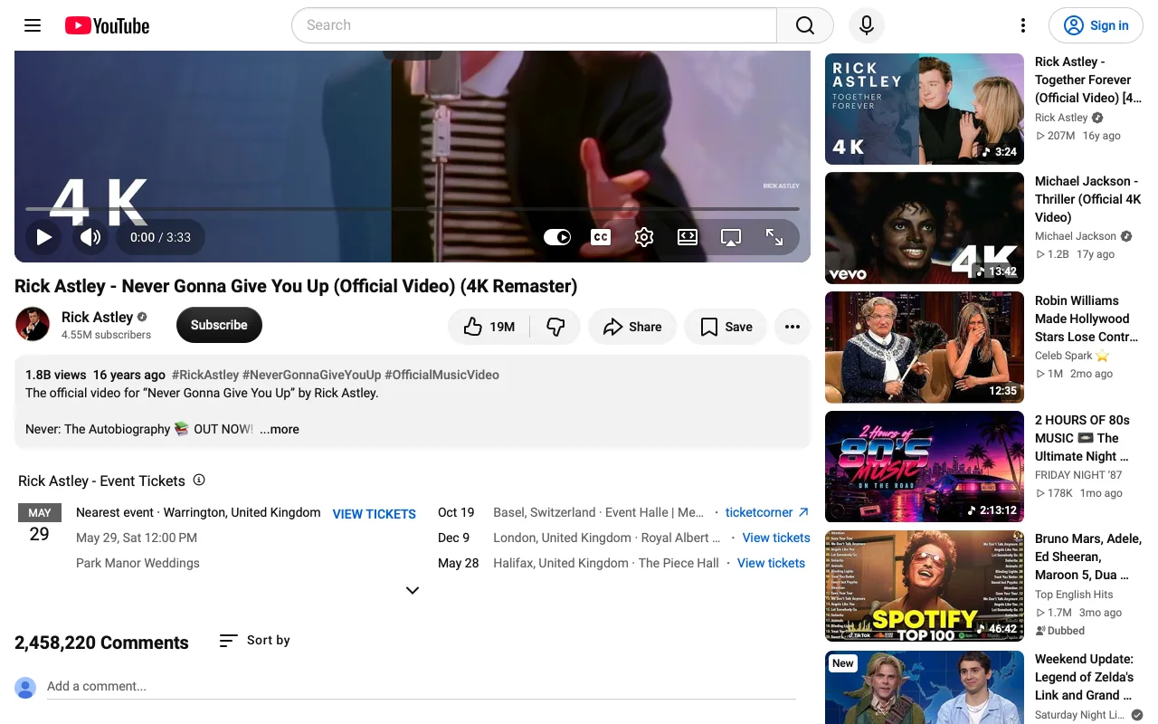The width and height of the screenshot is (1158, 724).
Task: Open title '2 HOURS OF 80s MUSIC'
Action: click(1083, 438)
